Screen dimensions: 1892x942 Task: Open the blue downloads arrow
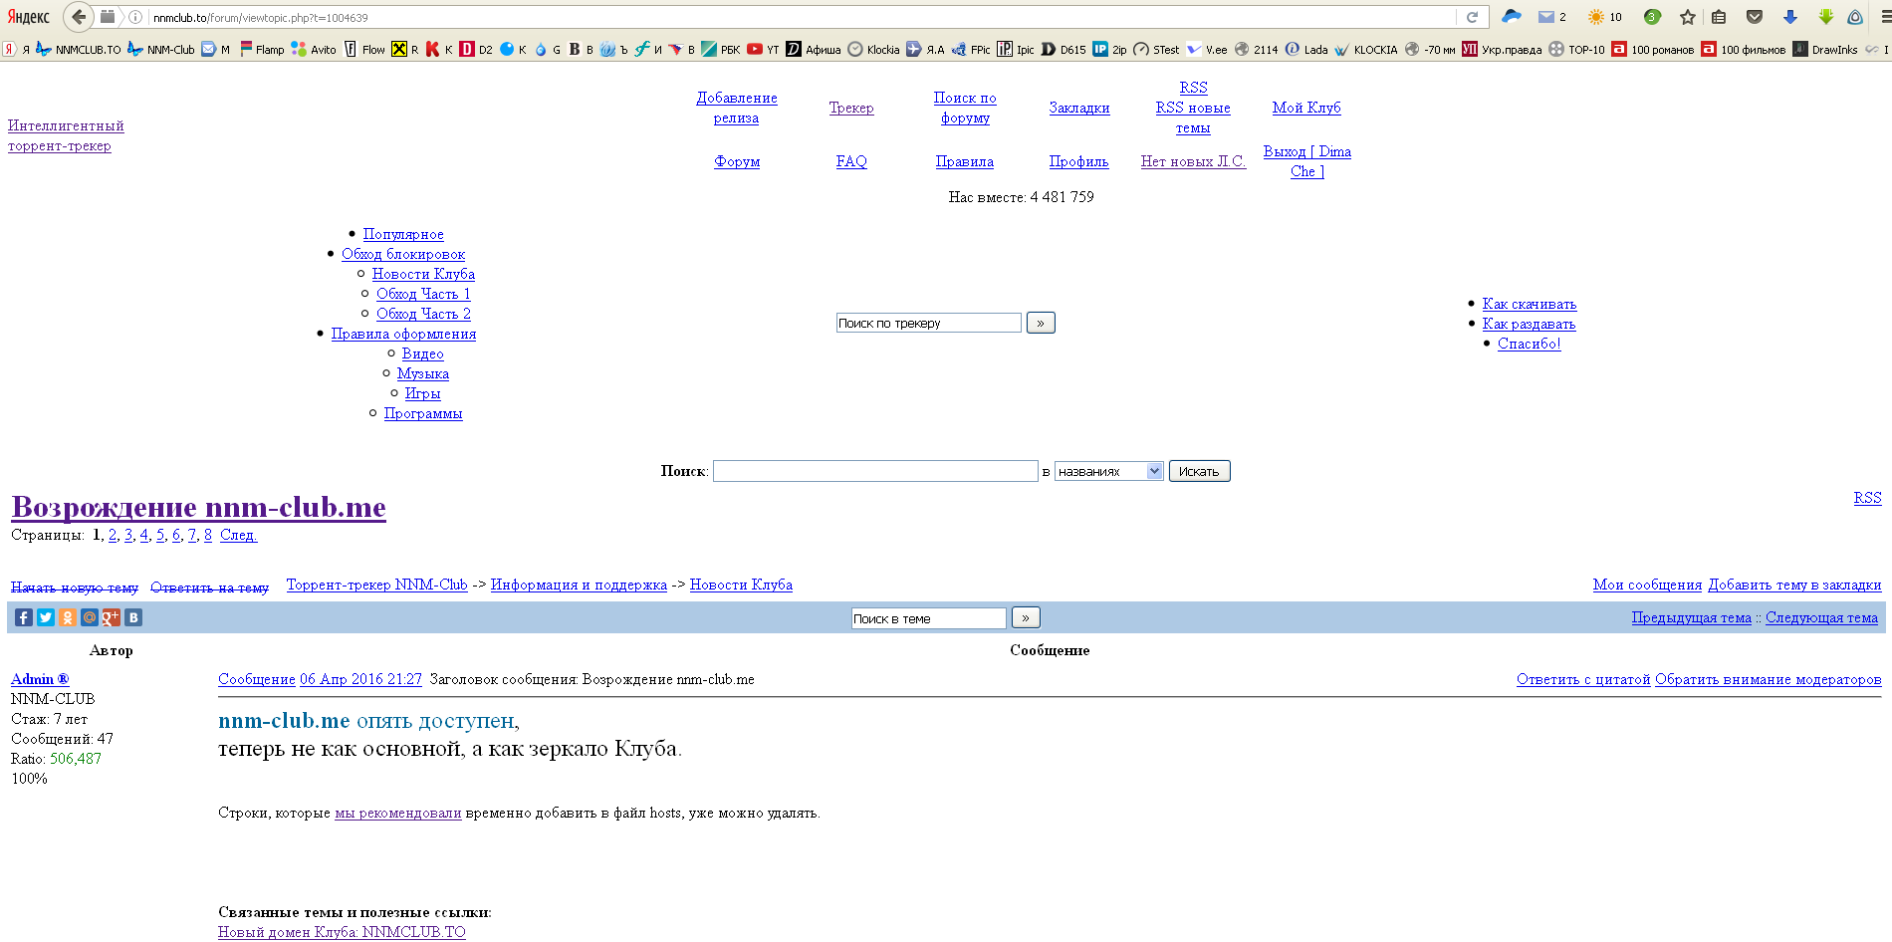pos(1789,17)
